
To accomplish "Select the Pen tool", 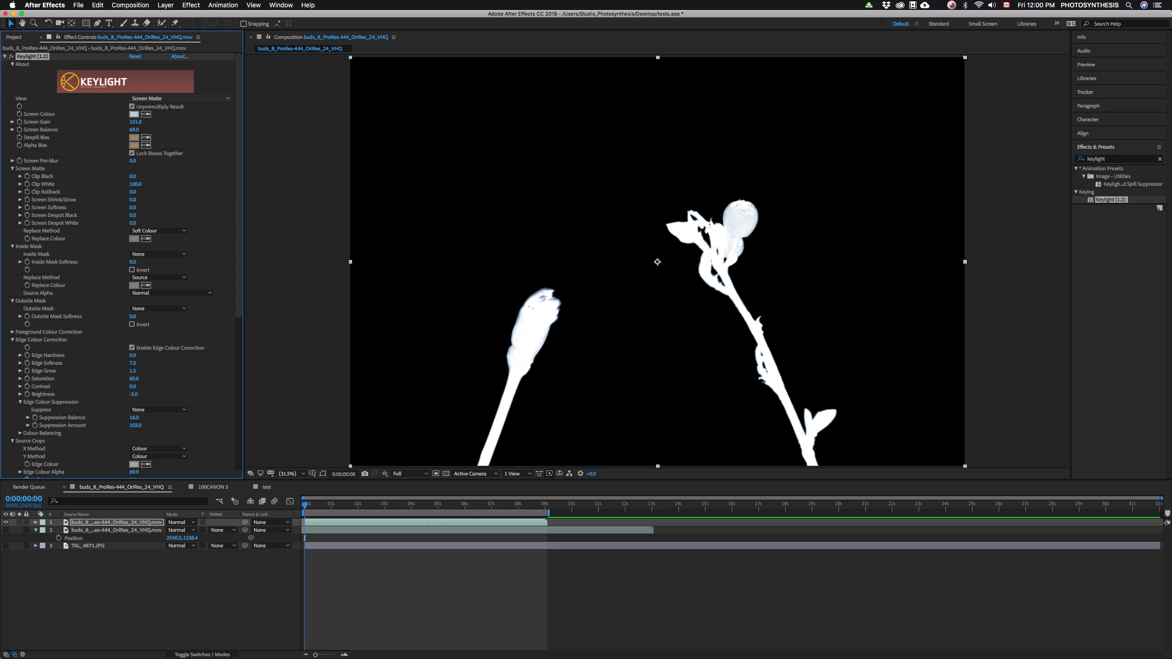I will [x=97, y=23].
